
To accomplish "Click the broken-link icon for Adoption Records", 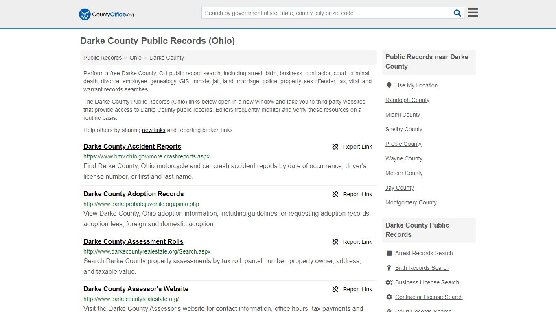I will (x=335, y=194).
